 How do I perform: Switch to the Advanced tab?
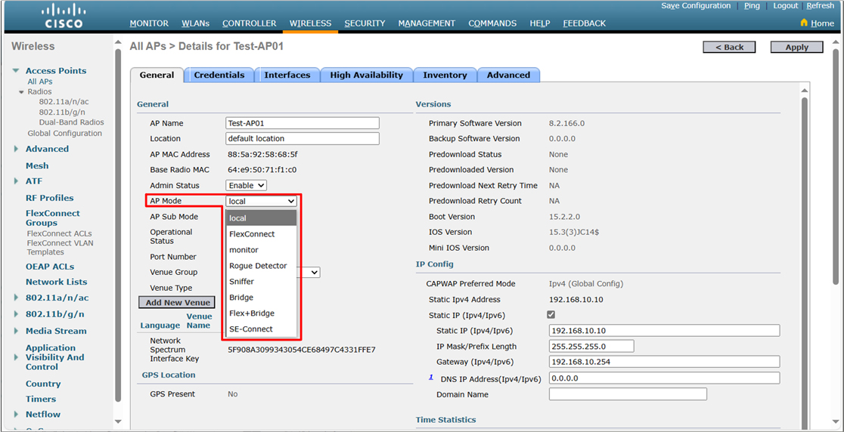point(508,76)
